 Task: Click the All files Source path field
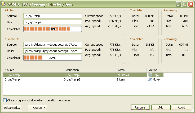coord(52,16)
